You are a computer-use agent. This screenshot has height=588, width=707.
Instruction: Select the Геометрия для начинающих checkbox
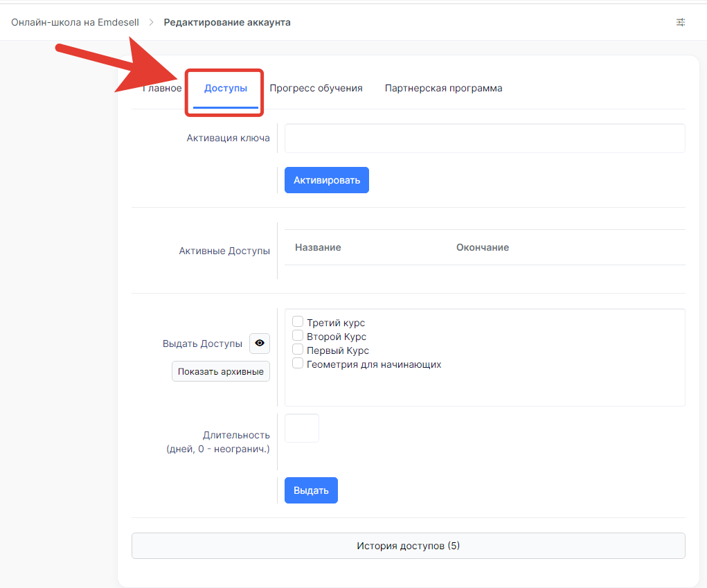(x=298, y=364)
